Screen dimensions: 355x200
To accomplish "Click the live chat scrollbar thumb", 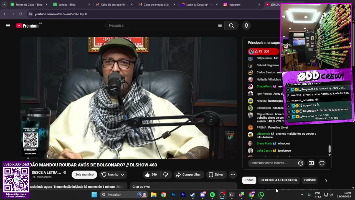I will (329, 149).
